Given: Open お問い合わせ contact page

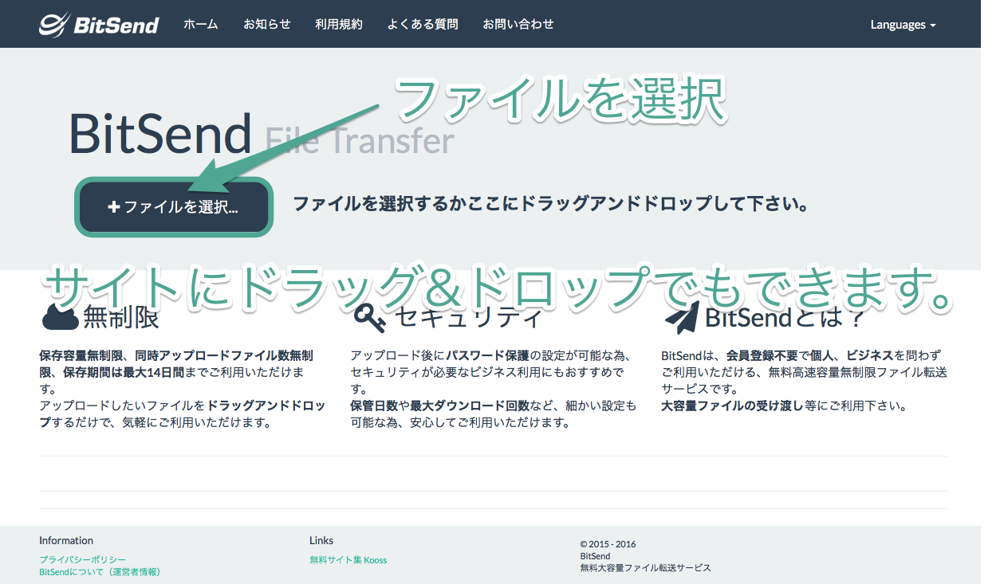Looking at the screenshot, I should [x=518, y=24].
